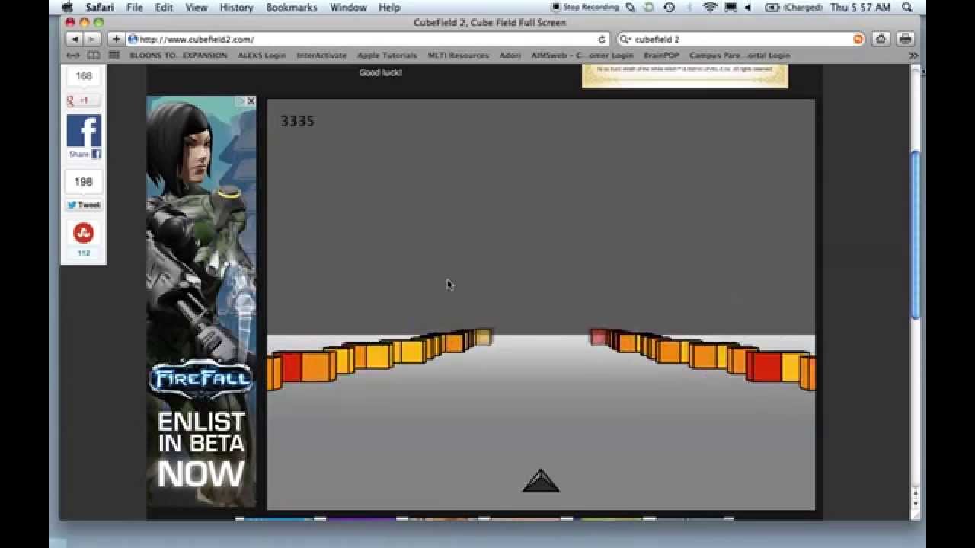
Task: Open the File menu
Action: (135, 8)
